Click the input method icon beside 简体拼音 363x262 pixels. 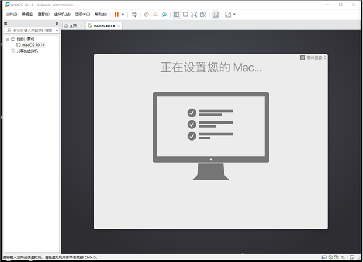coord(302,58)
